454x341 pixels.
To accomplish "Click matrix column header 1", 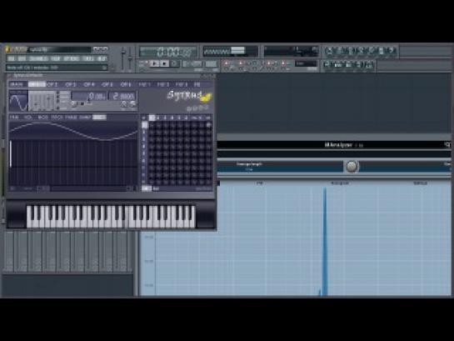I will point(152,118).
